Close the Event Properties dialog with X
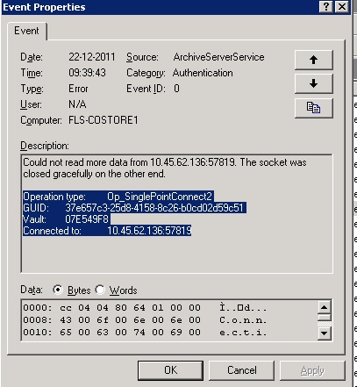 [342, 6]
